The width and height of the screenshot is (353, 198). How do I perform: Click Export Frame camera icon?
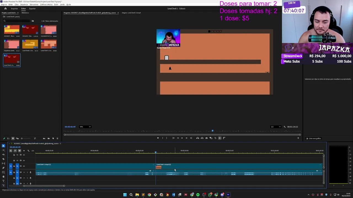point(206,138)
